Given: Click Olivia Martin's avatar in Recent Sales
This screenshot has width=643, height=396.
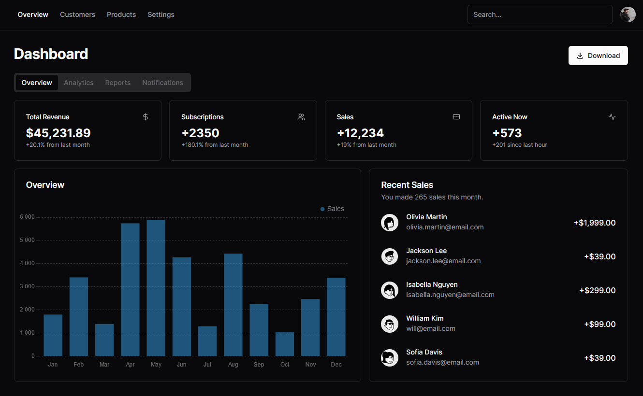Looking at the screenshot, I should pyautogui.click(x=390, y=223).
